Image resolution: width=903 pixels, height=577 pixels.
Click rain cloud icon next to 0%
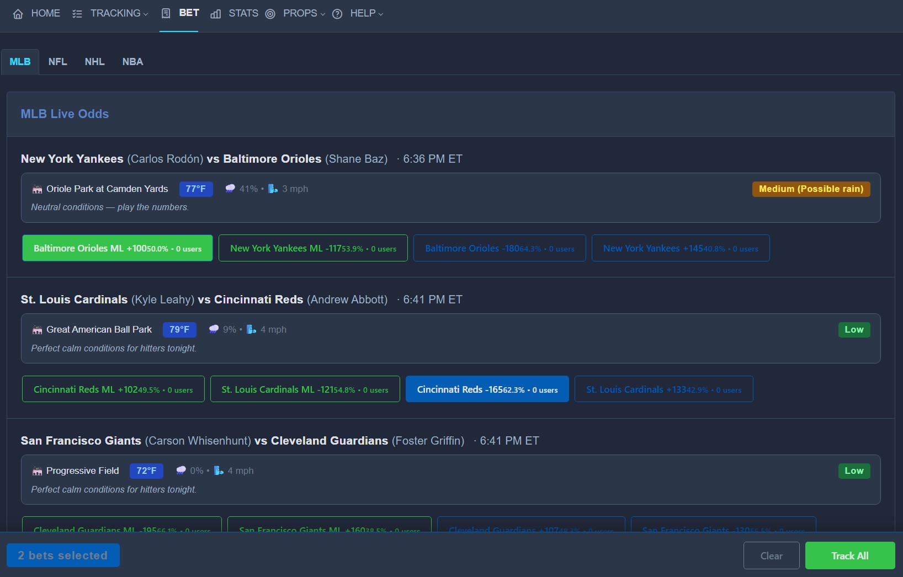[x=181, y=471]
